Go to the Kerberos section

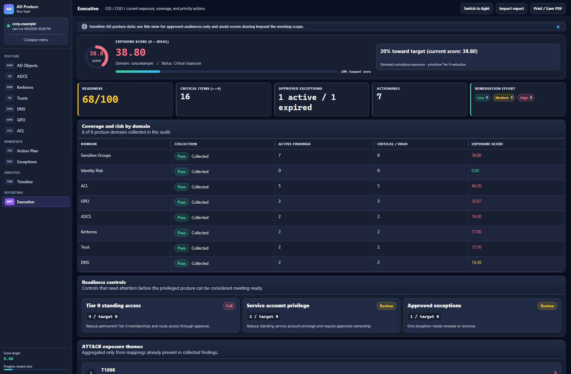pos(36,87)
